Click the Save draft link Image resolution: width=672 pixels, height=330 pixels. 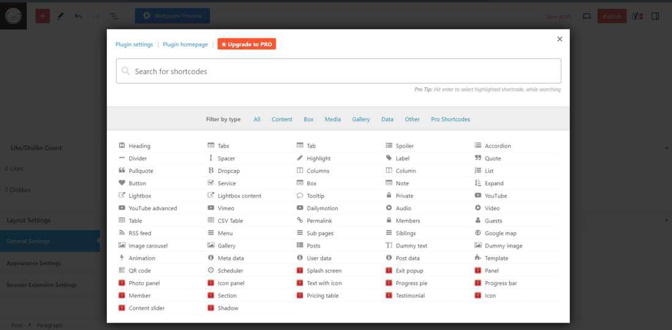(x=558, y=16)
